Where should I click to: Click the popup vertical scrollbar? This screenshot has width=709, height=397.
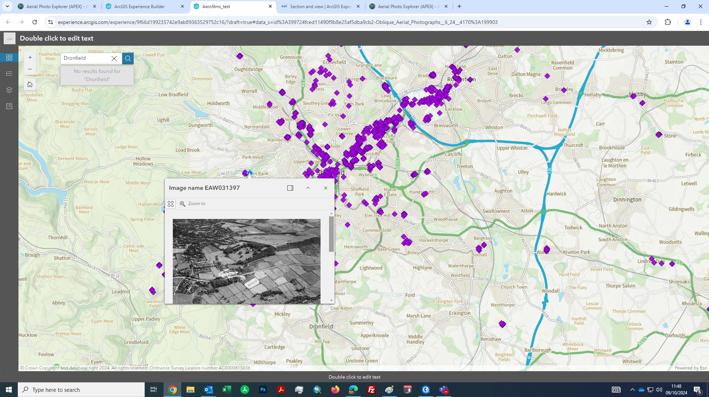click(x=331, y=234)
